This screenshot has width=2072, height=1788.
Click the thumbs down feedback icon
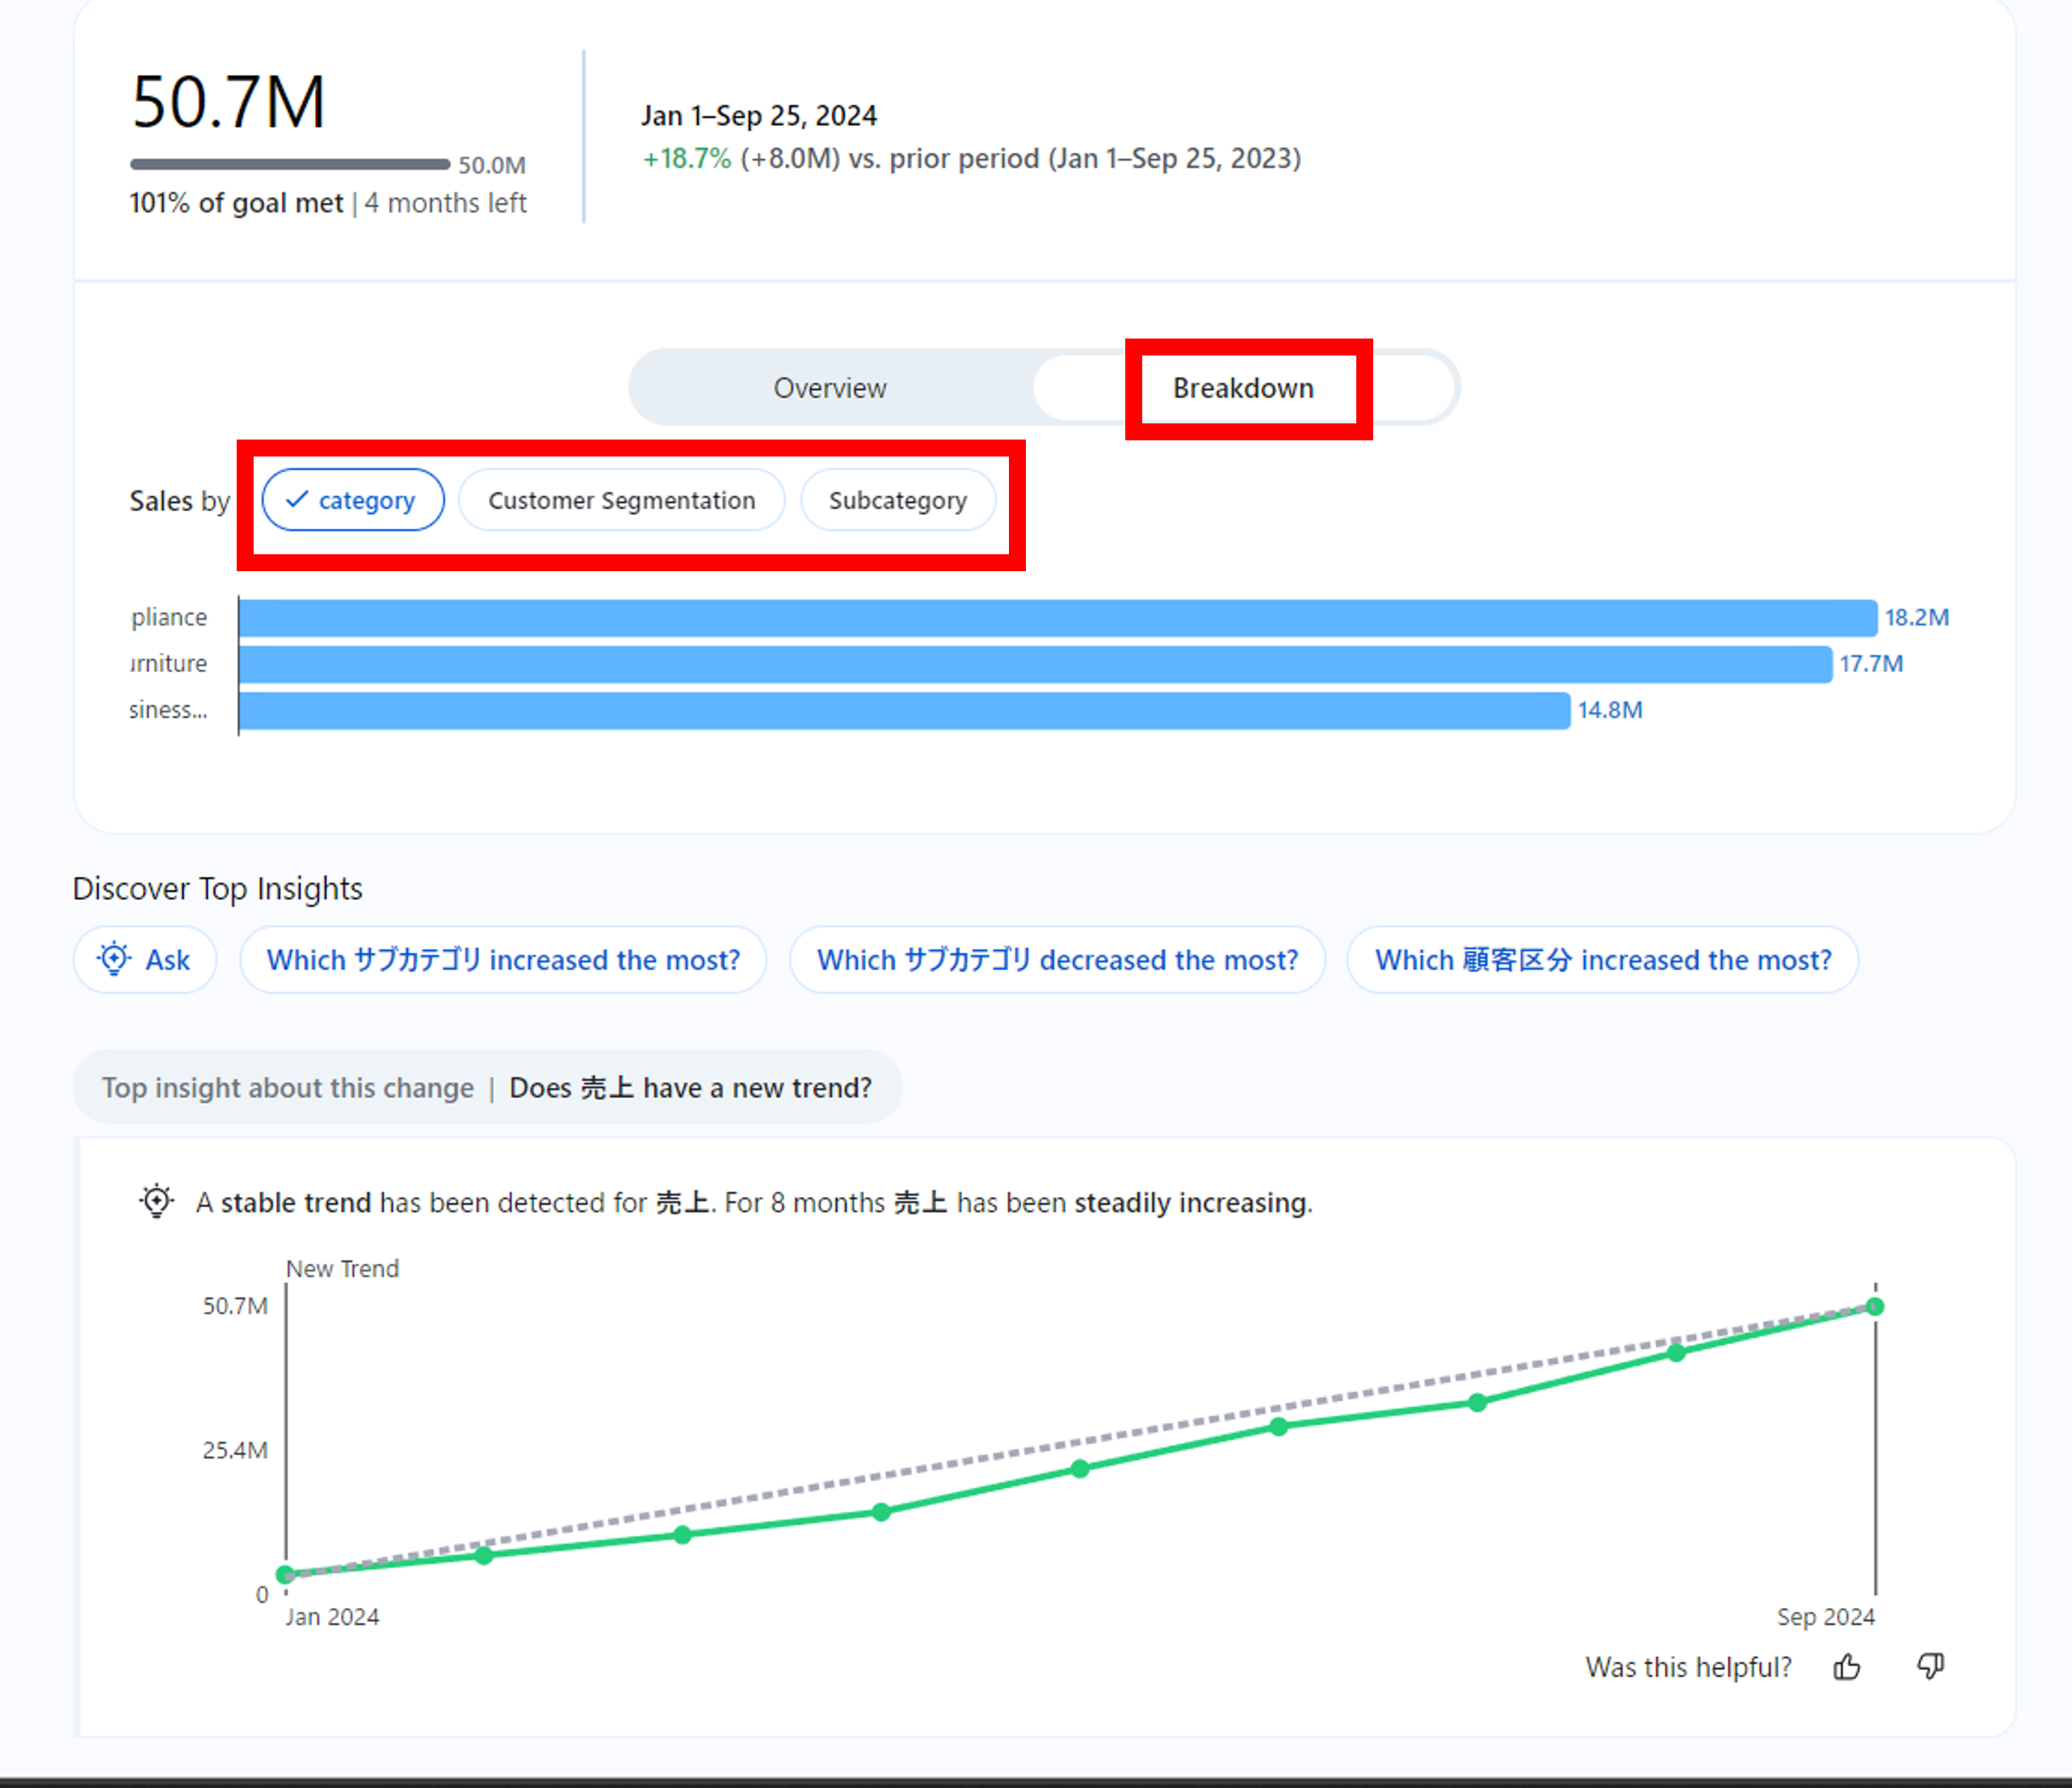pyautogui.click(x=1930, y=1667)
